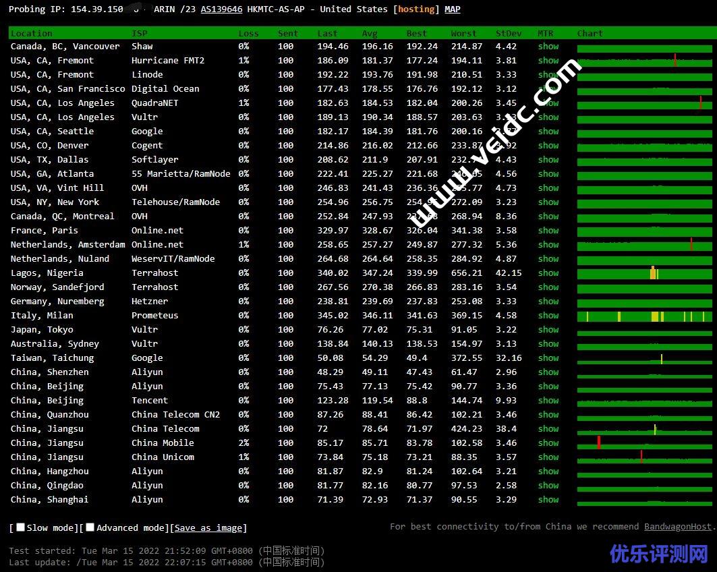This screenshot has height=572, width=717.
Task: Select the "Last update" timestamp line
Action: pyautogui.click(x=167, y=562)
